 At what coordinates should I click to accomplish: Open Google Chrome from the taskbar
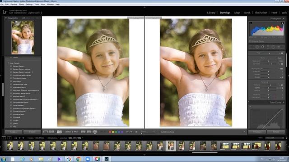(78, 159)
